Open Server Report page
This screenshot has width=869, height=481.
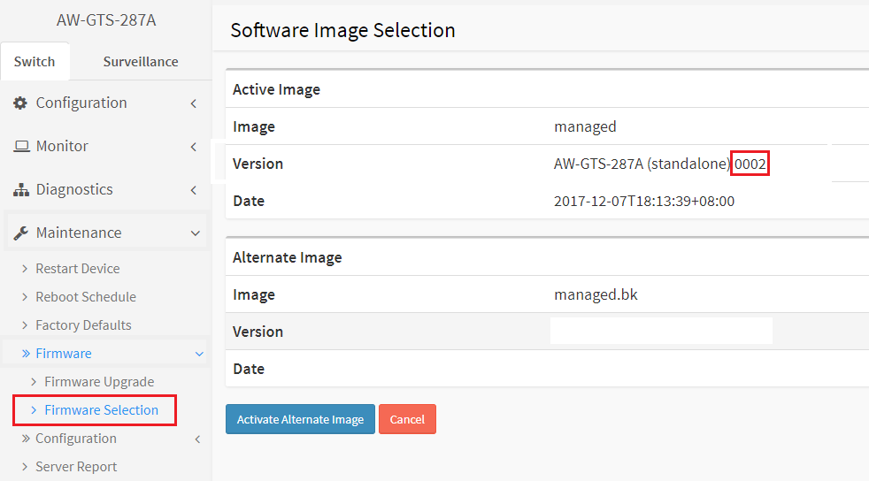click(76, 467)
